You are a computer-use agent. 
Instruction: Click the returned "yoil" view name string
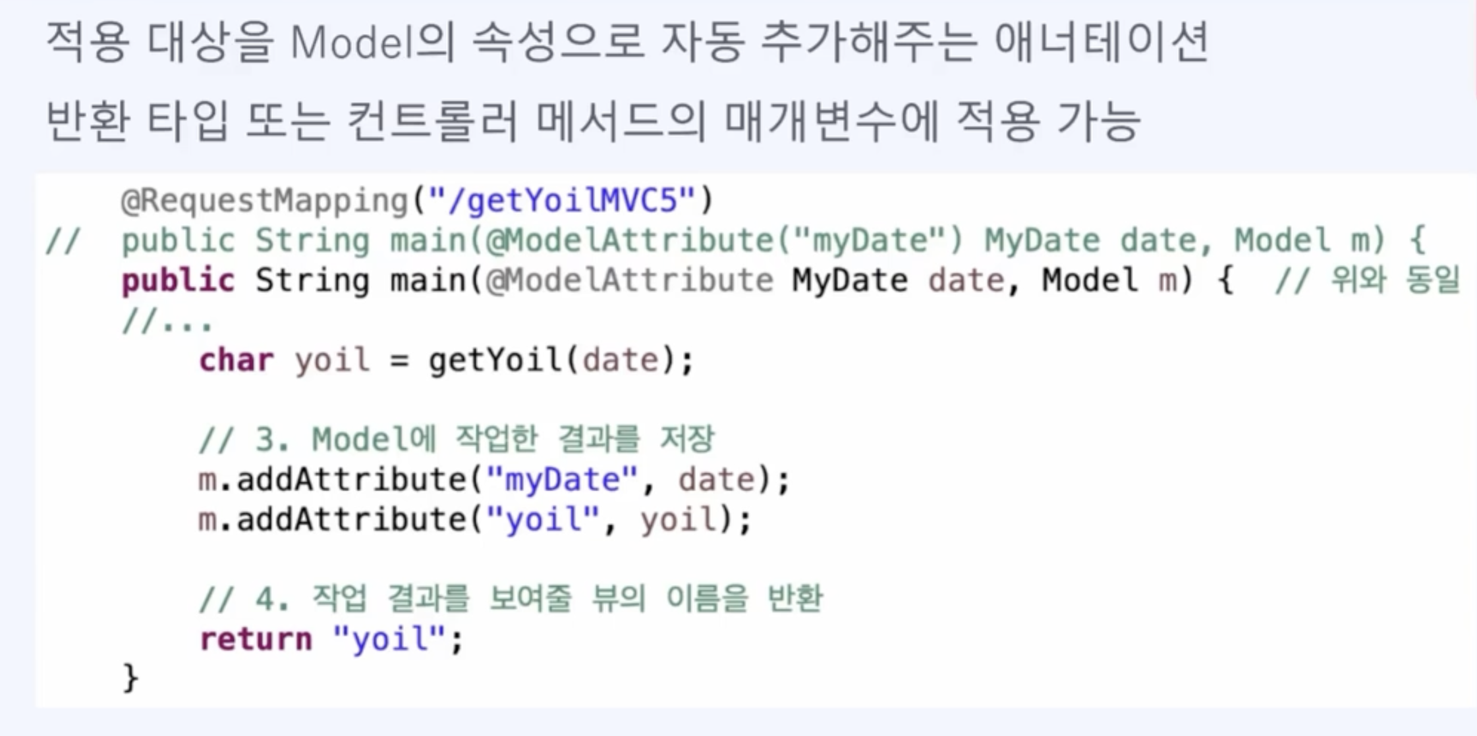(390, 639)
